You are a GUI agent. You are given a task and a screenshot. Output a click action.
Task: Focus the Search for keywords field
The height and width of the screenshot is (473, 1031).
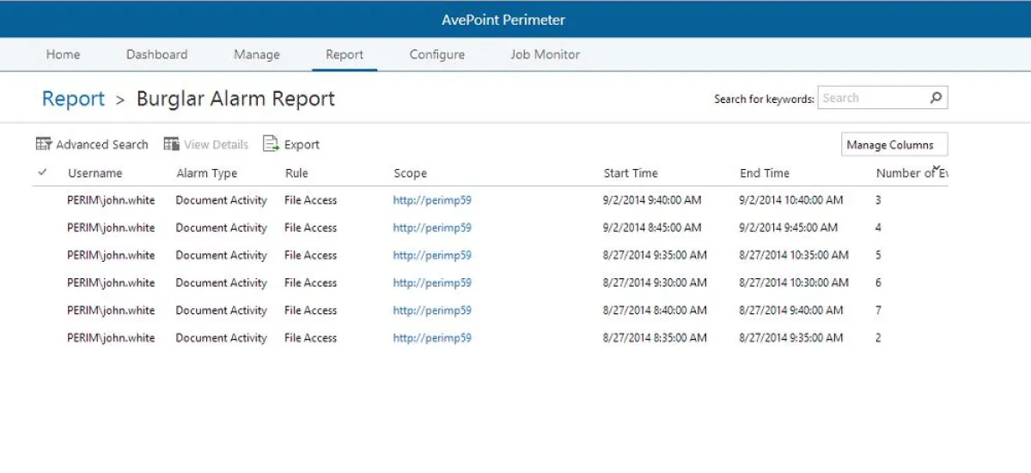pyautogui.click(x=872, y=98)
